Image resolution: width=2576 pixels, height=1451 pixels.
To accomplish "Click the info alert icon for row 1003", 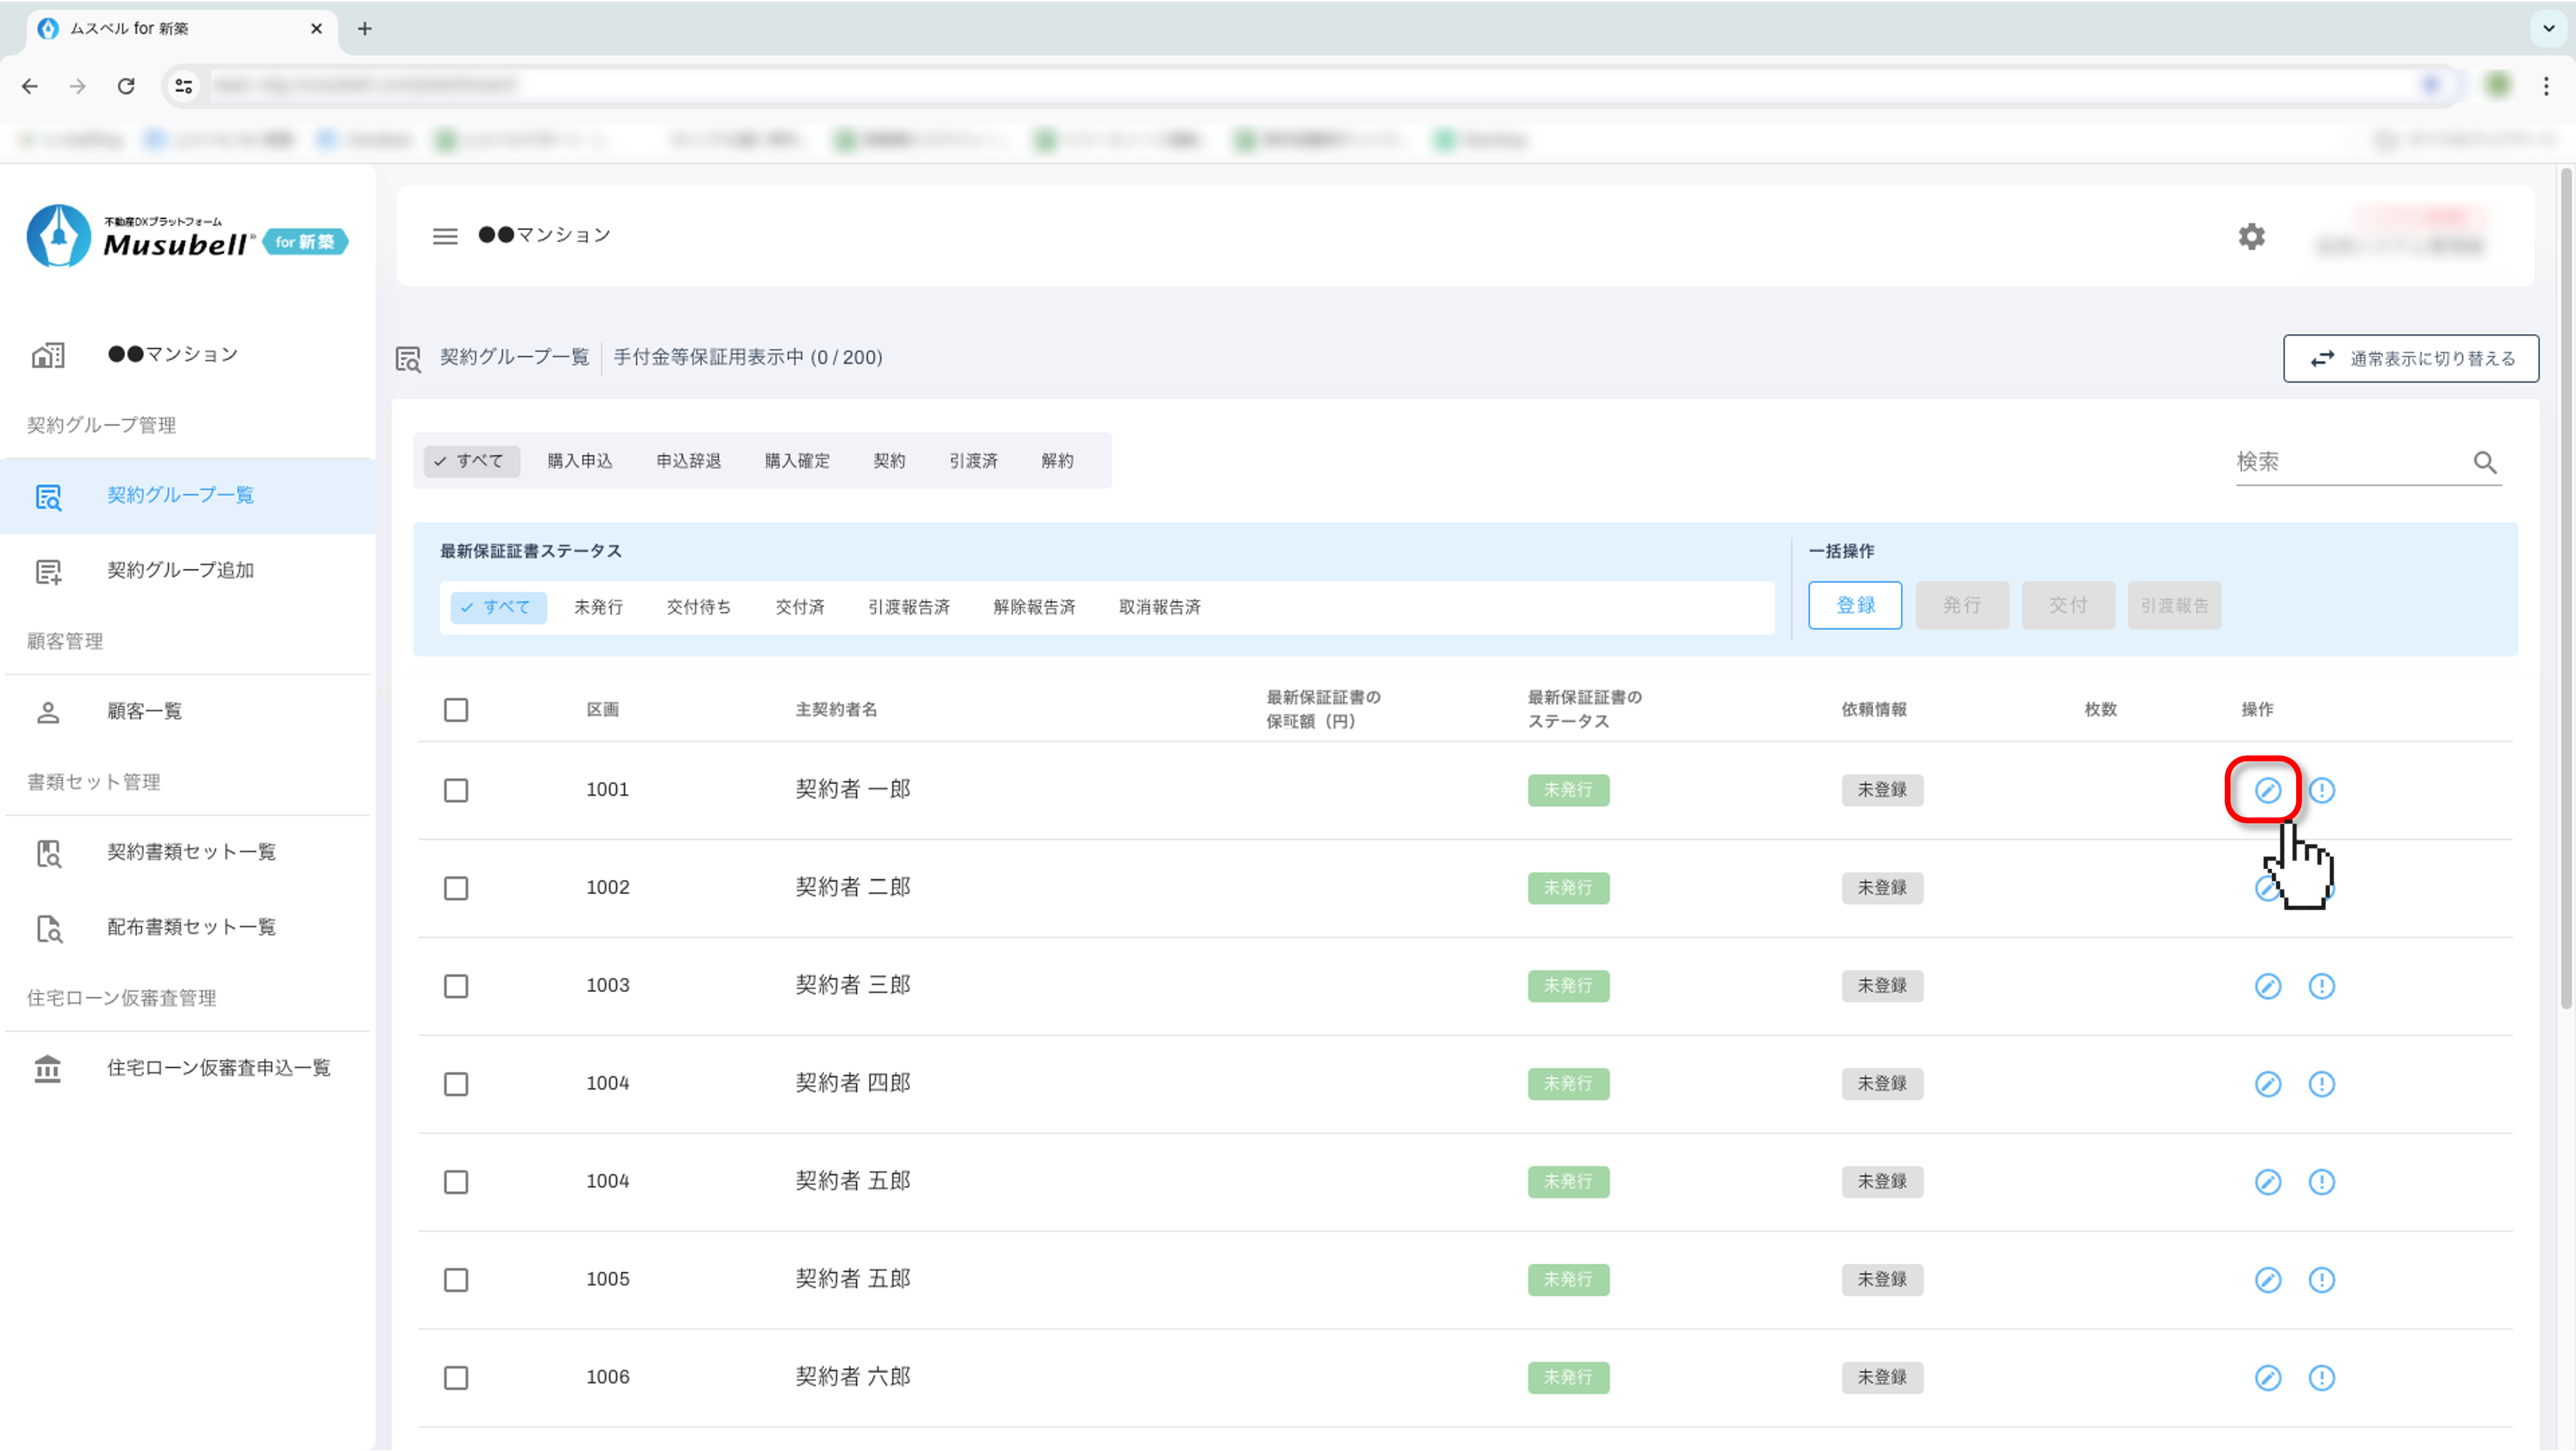I will [x=2321, y=986].
